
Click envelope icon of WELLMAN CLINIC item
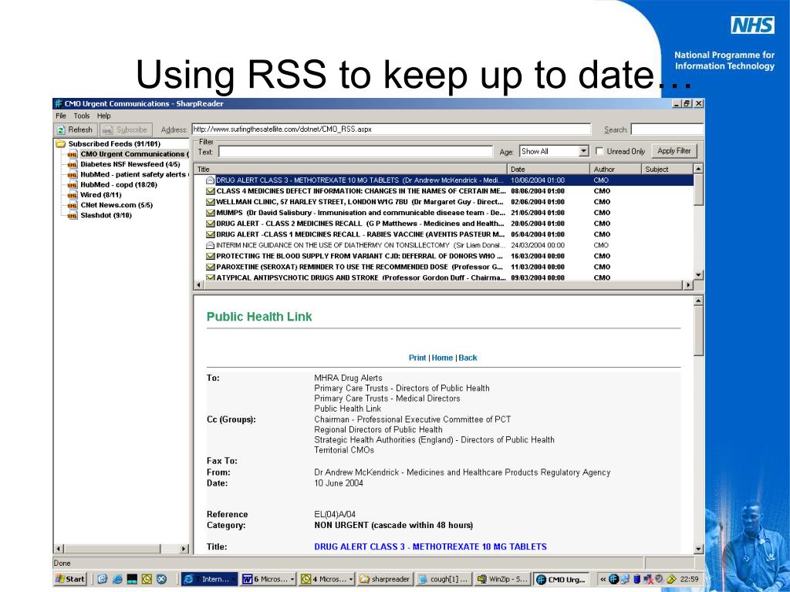click(210, 202)
